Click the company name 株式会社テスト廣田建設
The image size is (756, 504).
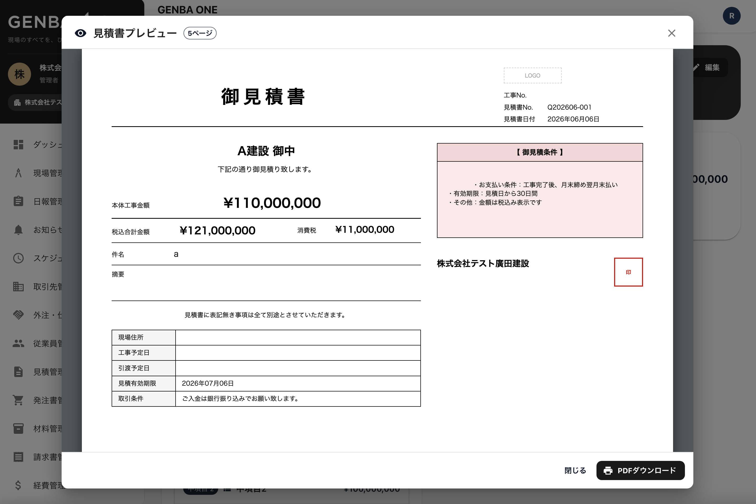click(483, 263)
